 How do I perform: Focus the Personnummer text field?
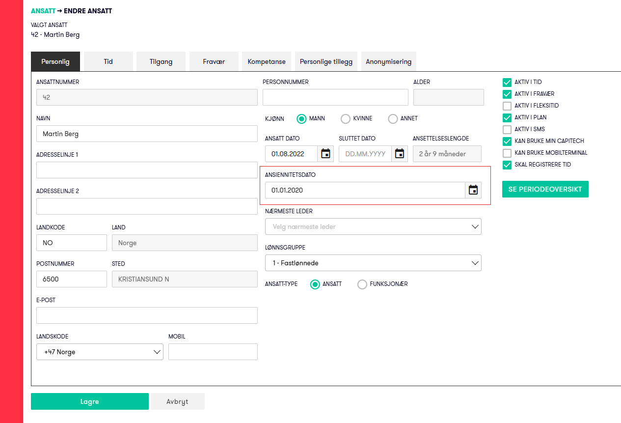pos(335,97)
